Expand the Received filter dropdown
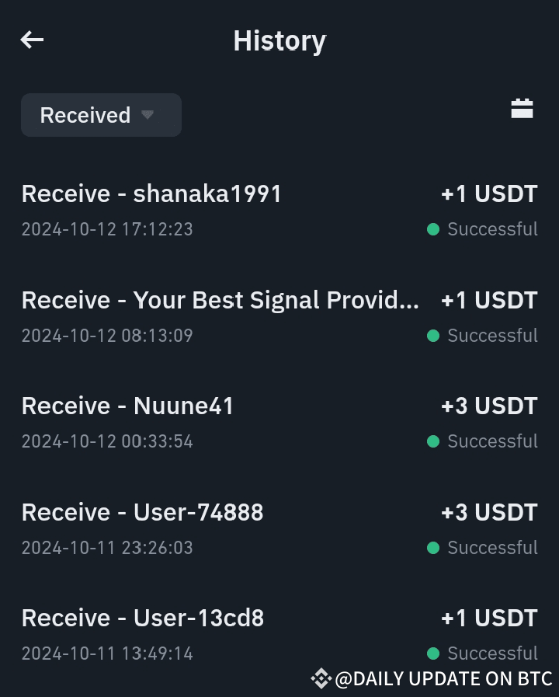This screenshot has height=697, width=559. (x=101, y=115)
